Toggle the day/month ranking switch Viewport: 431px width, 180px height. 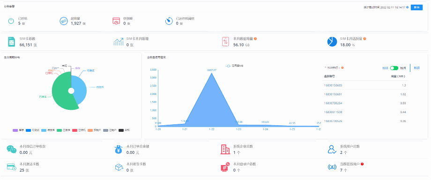pos(394,68)
